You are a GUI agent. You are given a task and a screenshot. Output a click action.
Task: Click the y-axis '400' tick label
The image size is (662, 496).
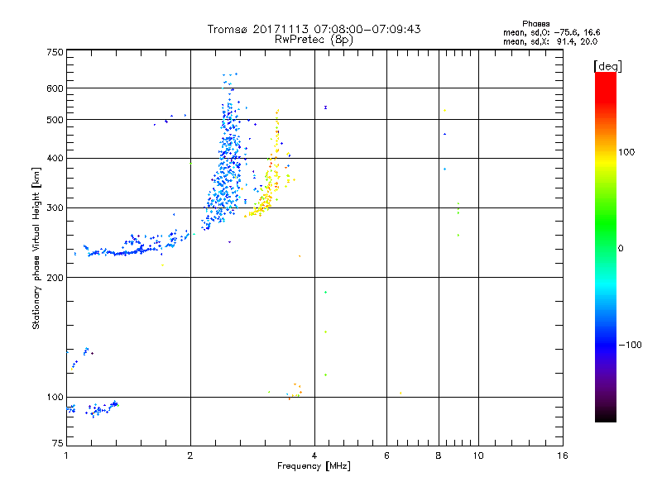55,158
